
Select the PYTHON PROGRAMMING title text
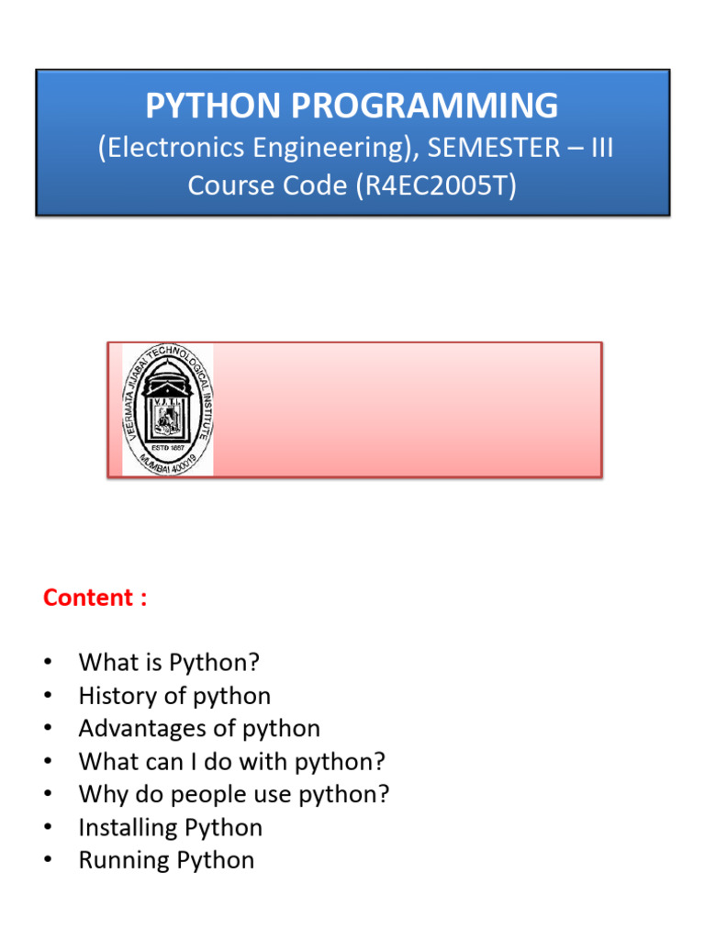pyautogui.click(x=352, y=106)
